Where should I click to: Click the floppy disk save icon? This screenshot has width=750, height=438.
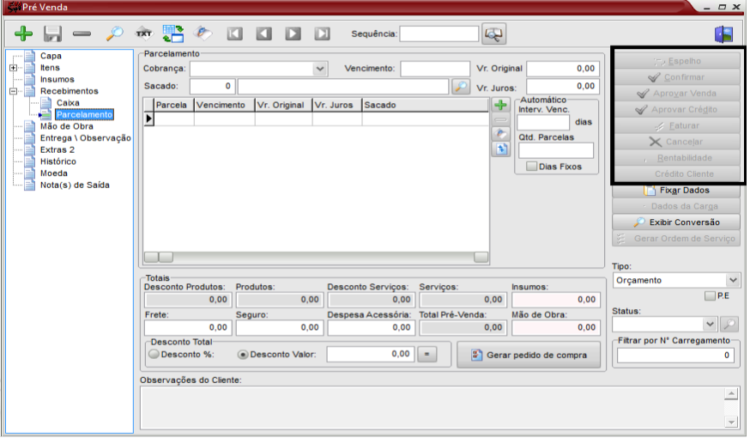(52, 34)
